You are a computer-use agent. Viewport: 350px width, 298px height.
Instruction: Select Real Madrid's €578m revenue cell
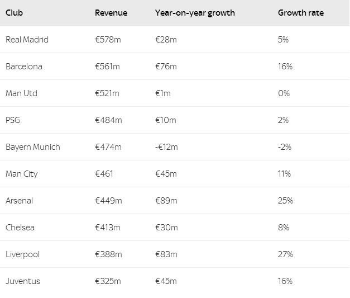point(108,40)
